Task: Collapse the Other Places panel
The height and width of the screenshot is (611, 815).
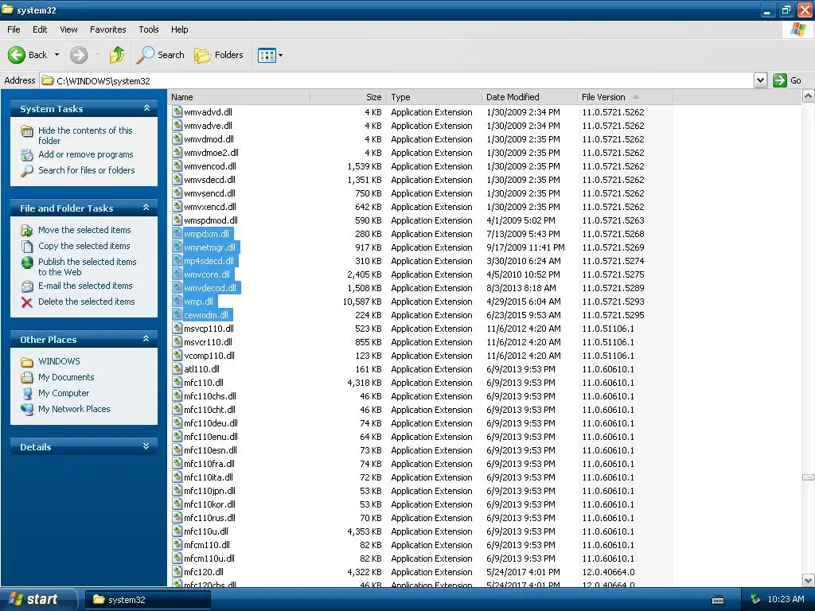Action: coord(146,339)
